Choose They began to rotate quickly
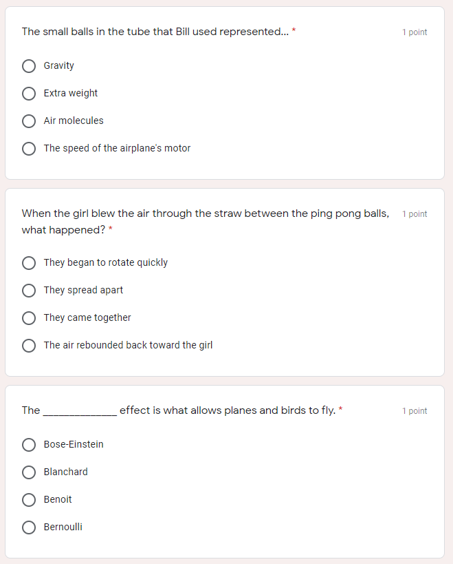Screen dimensions: 453x564 (x=29, y=263)
